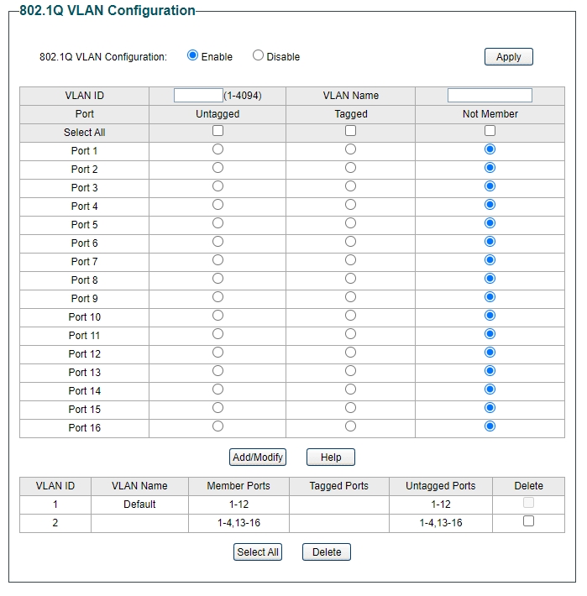Check the Delete checkbox for VLAN 2
This screenshot has height=596, width=587.
tap(528, 521)
